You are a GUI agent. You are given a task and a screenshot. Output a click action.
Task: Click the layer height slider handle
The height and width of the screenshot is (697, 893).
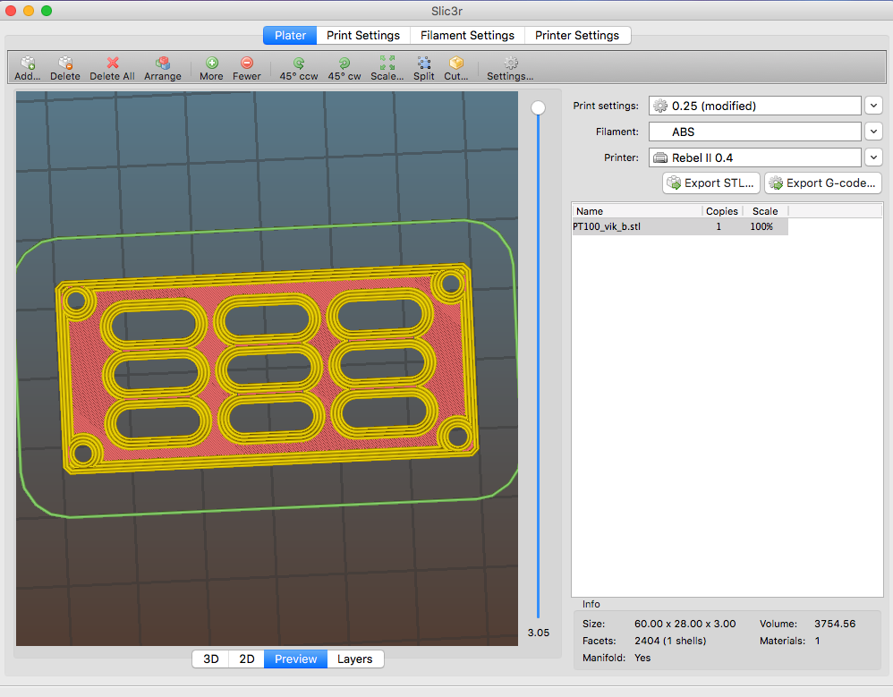tap(538, 108)
